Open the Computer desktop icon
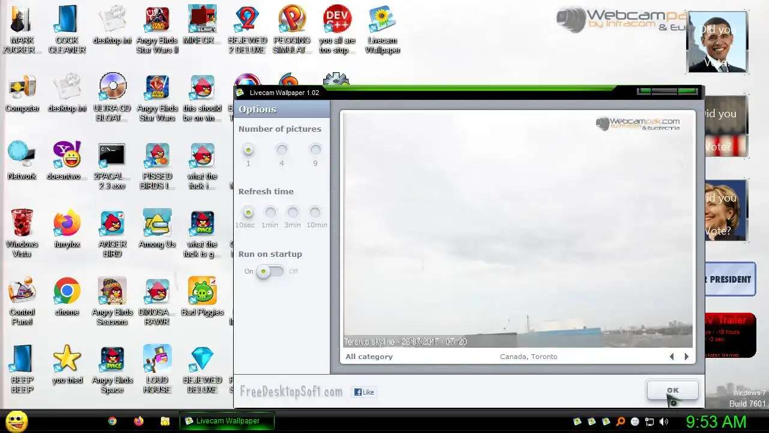 tap(22, 93)
